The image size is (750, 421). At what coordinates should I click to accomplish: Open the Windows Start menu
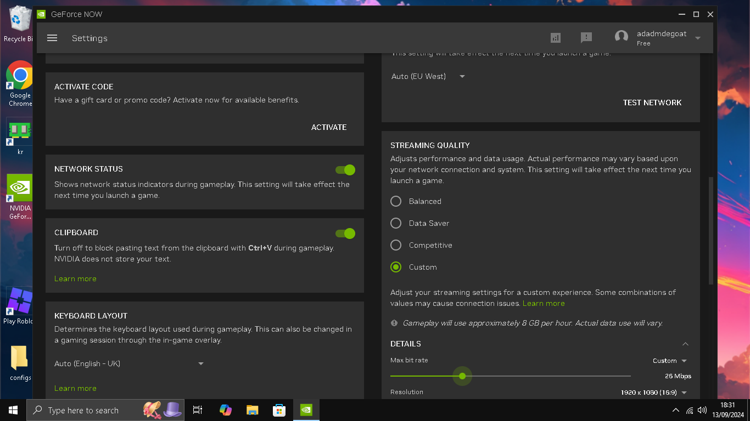point(13,410)
